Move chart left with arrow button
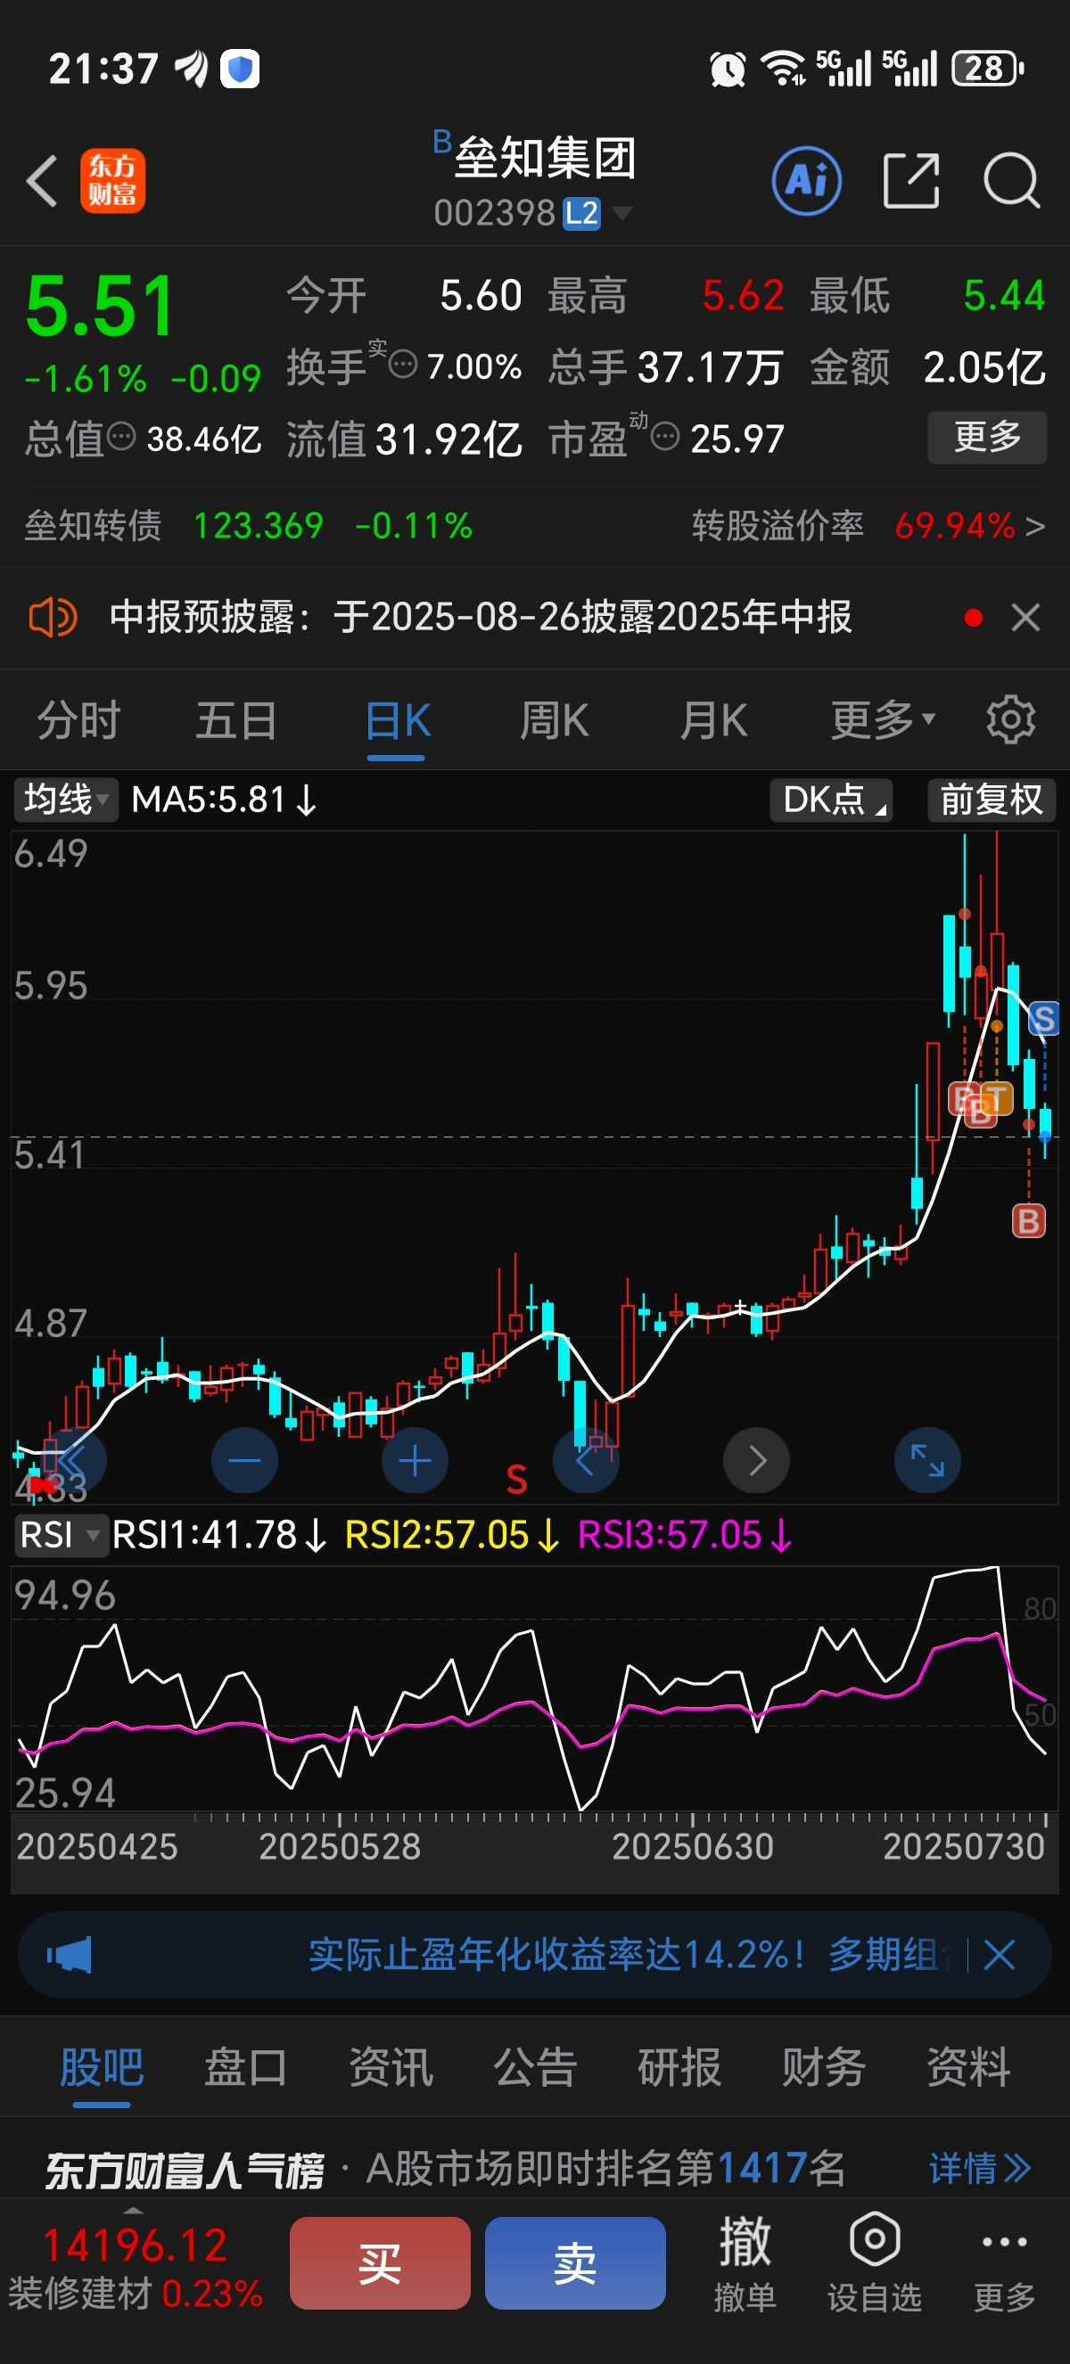The image size is (1070, 2364). pos(586,1460)
